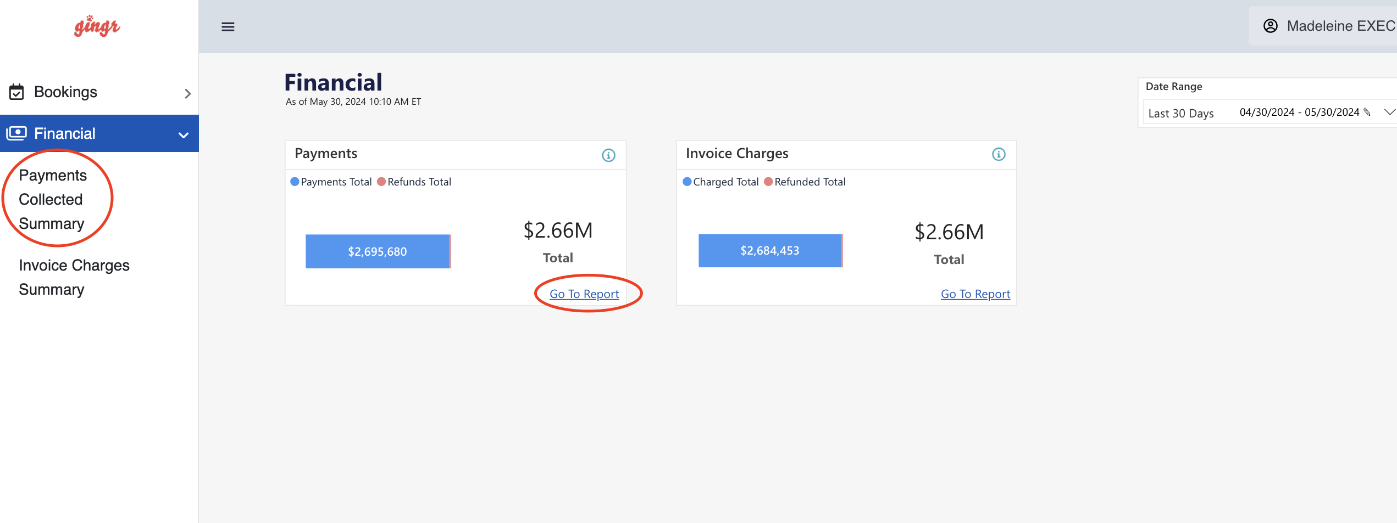Click the $2.66M Invoice Charges total
Viewport: 1397px width, 523px height.
pos(949,232)
